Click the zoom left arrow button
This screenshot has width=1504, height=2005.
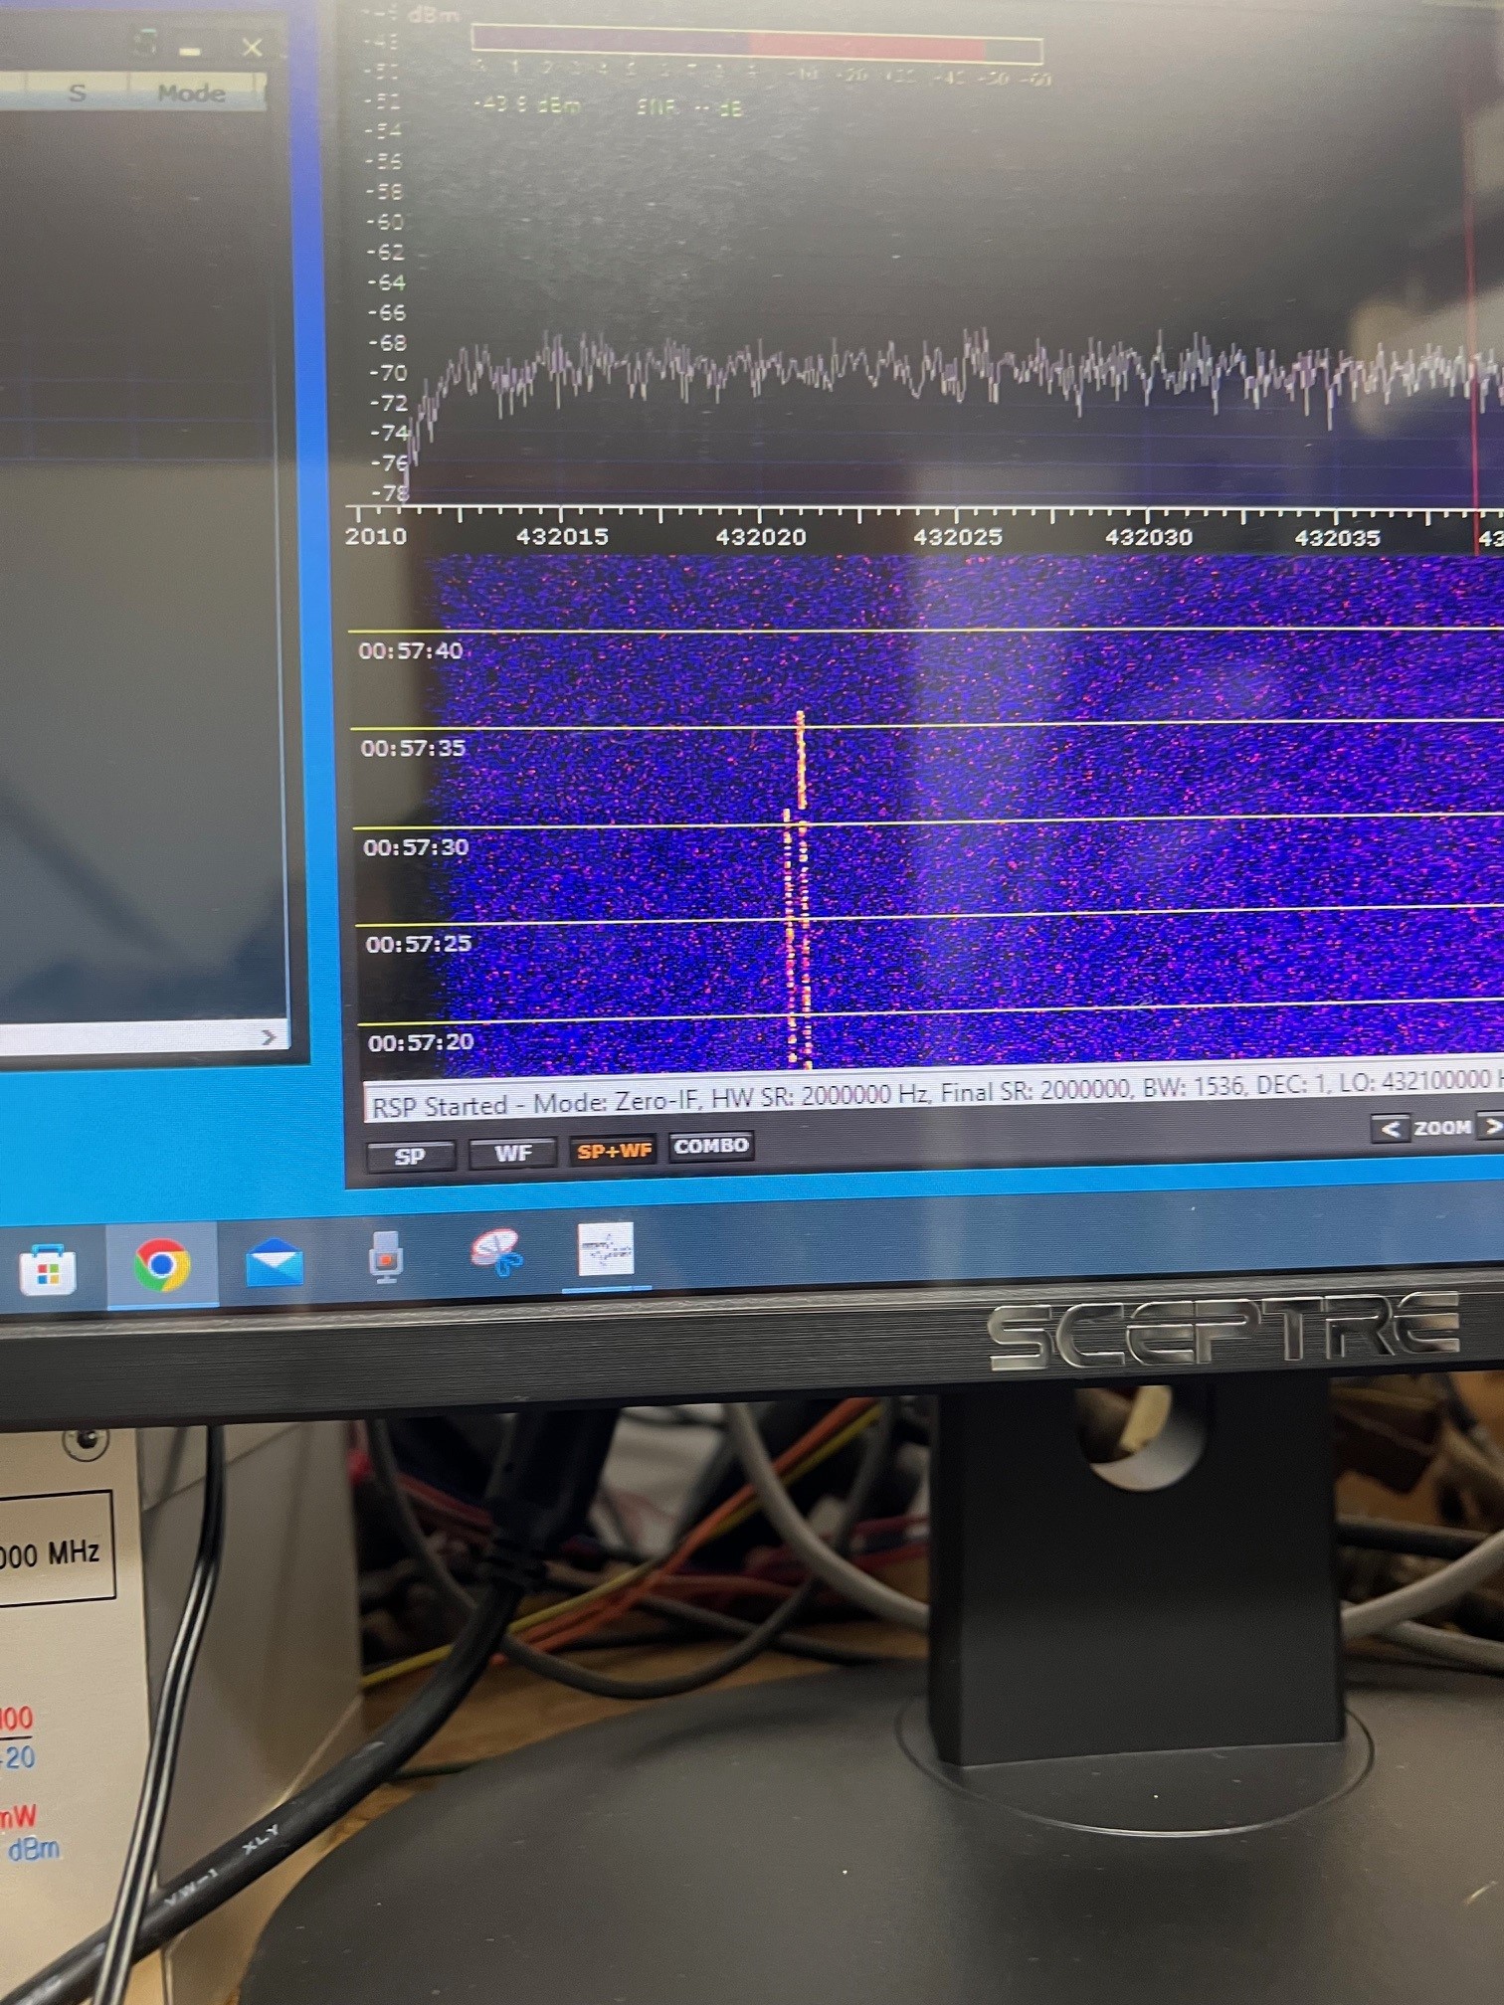[x=1391, y=1128]
